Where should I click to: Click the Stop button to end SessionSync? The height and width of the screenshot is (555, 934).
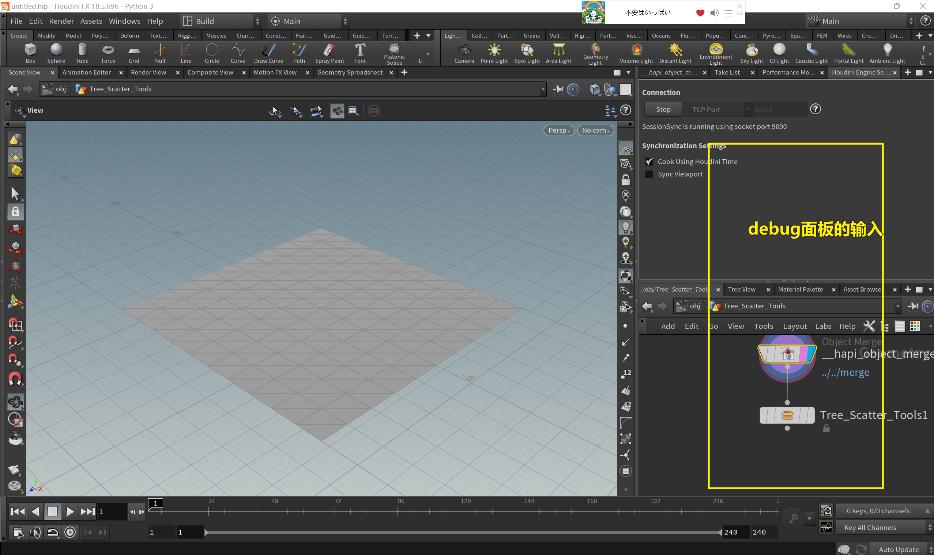[662, 109]
